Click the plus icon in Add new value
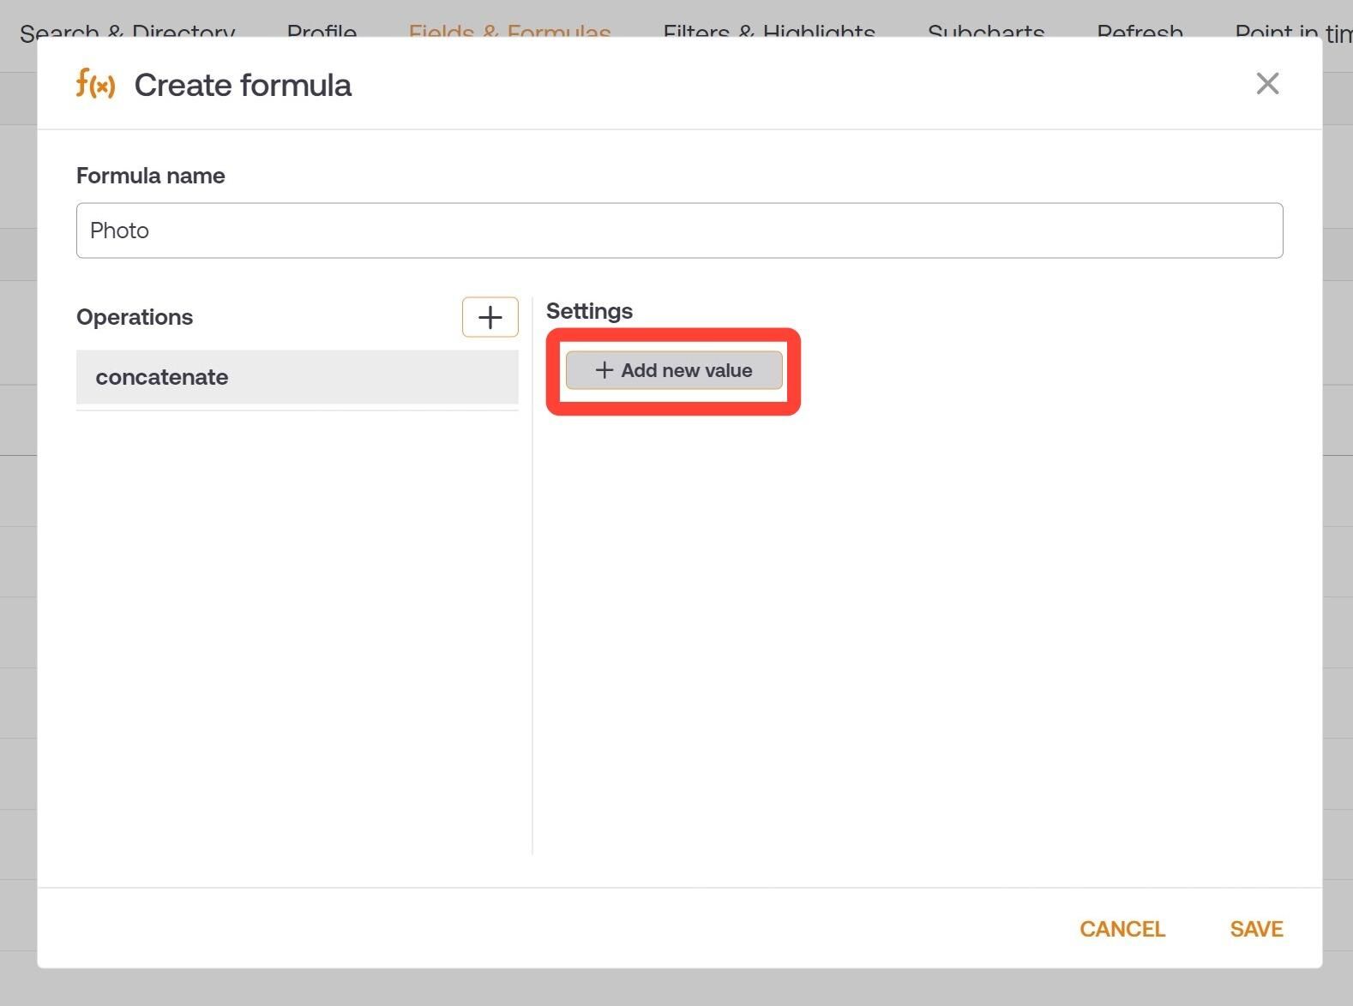Screen dimensions: 1353x1006 pyautogui.click(x=604, y=370)
